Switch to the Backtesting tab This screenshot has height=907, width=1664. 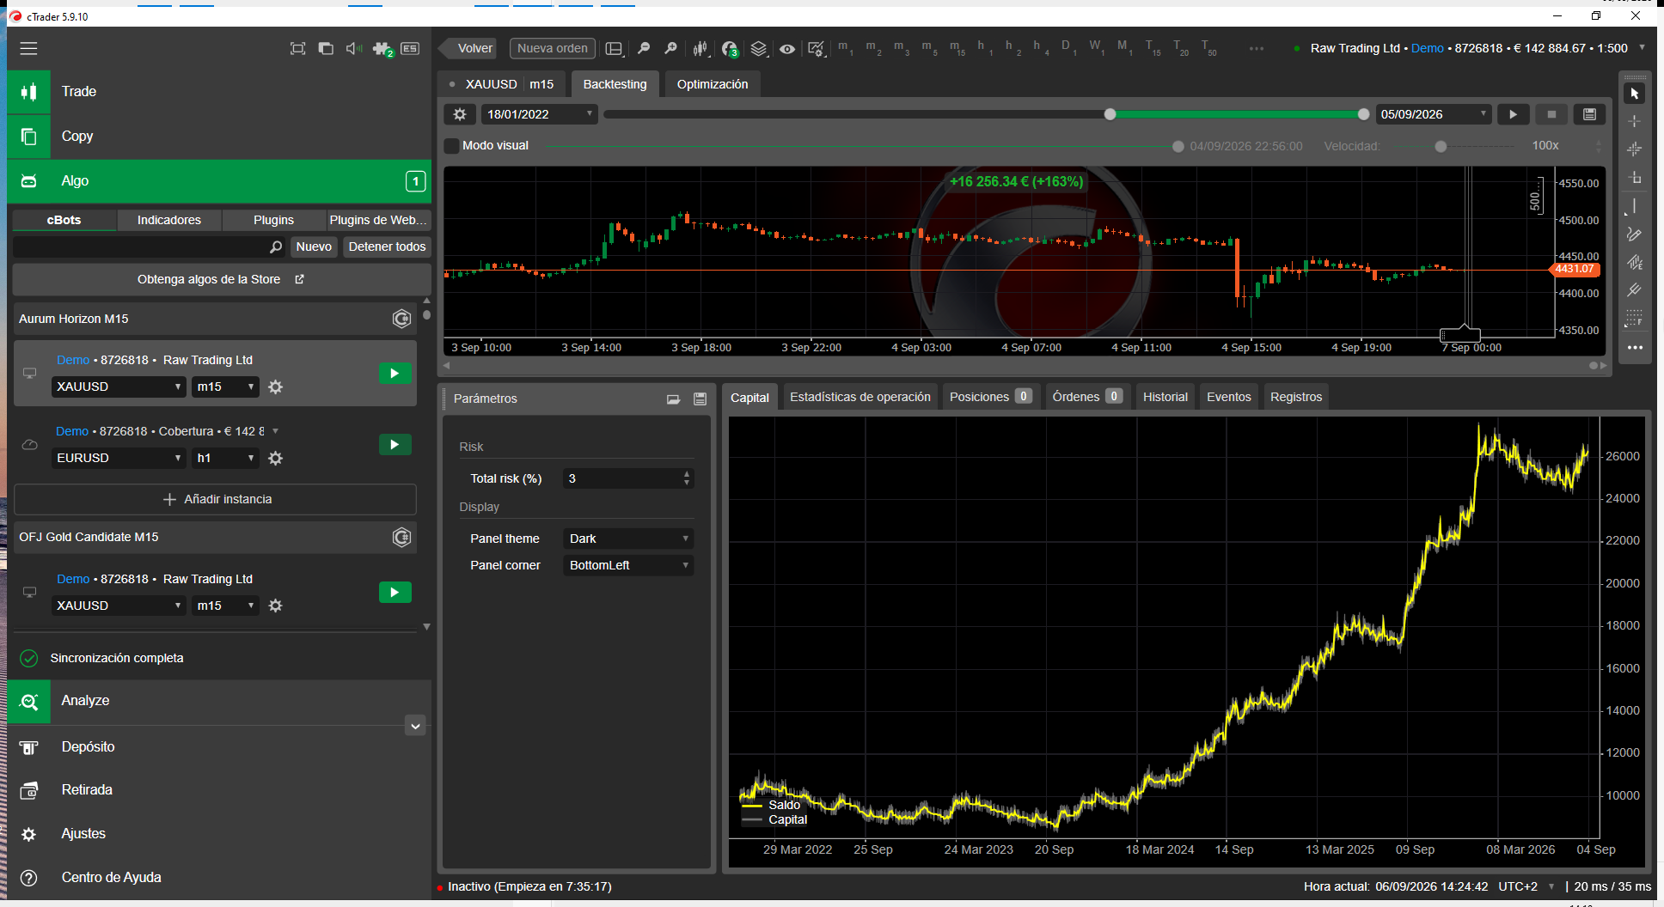[x=615, y=84]
